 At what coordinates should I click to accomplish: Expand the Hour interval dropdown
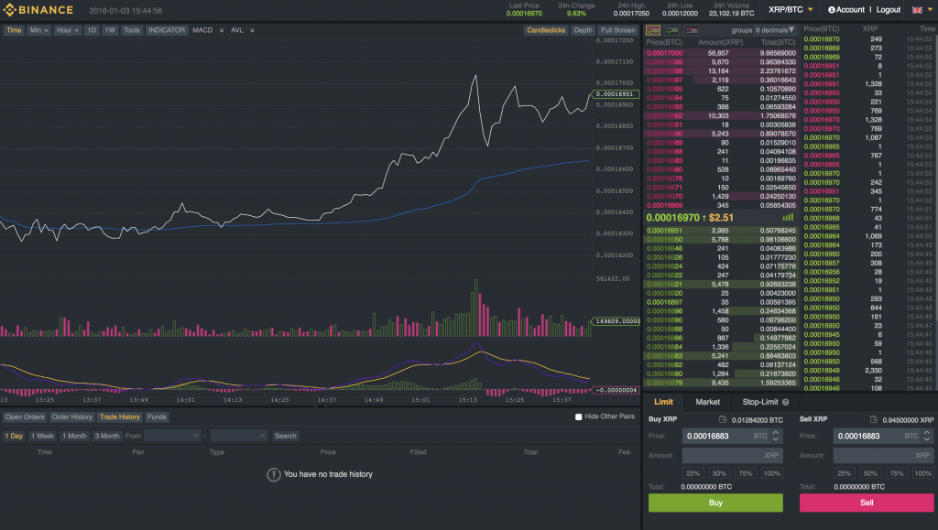(70, 29)
